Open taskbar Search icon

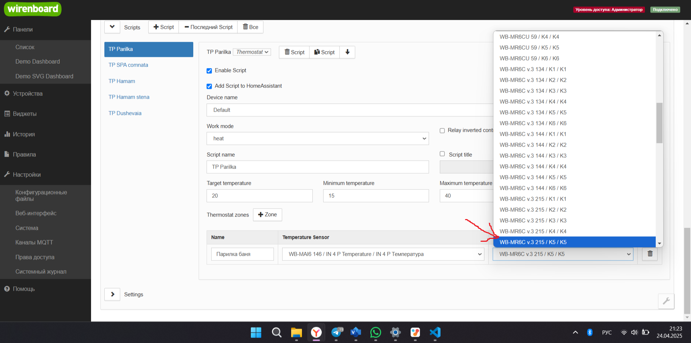tap(276, 332)
